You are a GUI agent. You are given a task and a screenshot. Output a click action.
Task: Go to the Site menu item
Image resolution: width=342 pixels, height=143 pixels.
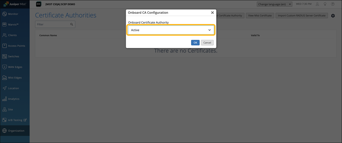pyautogui.click(x=10, y=109)
